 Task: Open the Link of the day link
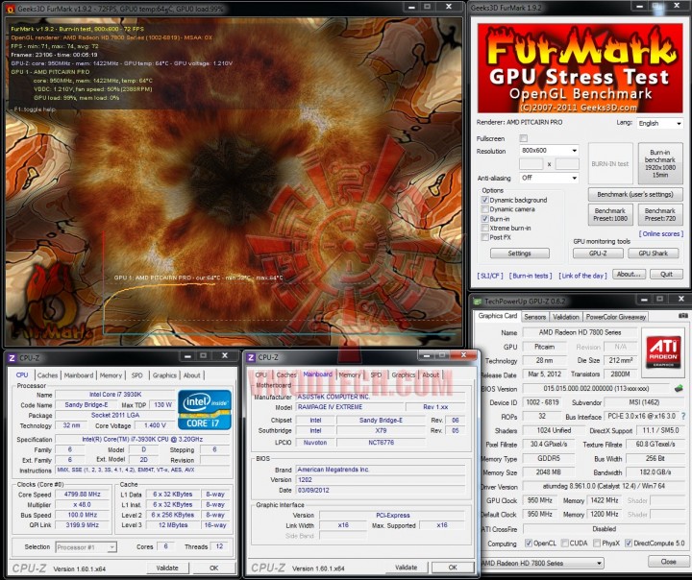click(x=582, y=276)
